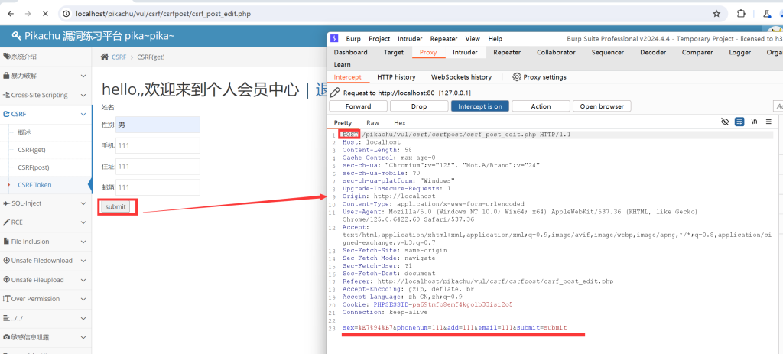Image resolution: width=783 pixels, height=354 pixels.
Task: Select the Hex view tab
Action: coord(400,123)
